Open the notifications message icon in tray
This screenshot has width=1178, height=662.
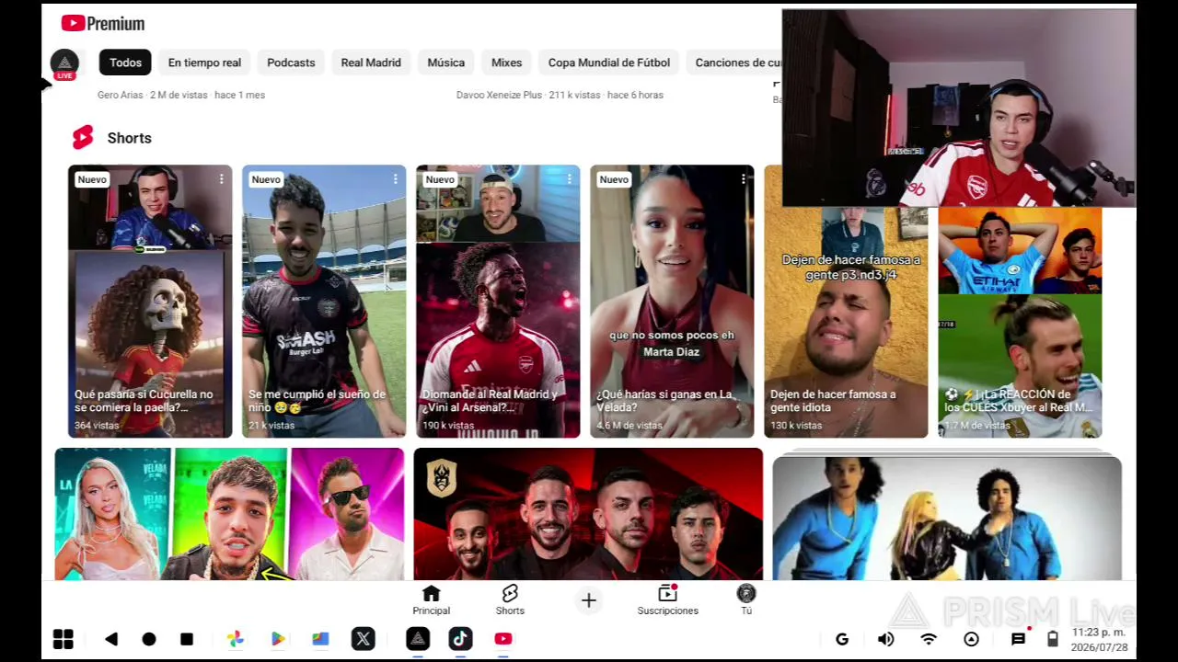1018,639
